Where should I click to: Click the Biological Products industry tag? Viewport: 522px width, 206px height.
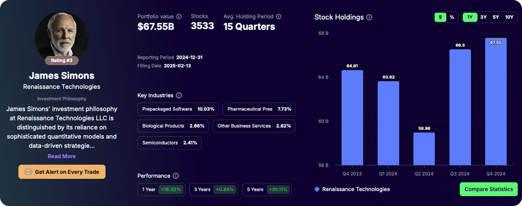tap(173, 126)
